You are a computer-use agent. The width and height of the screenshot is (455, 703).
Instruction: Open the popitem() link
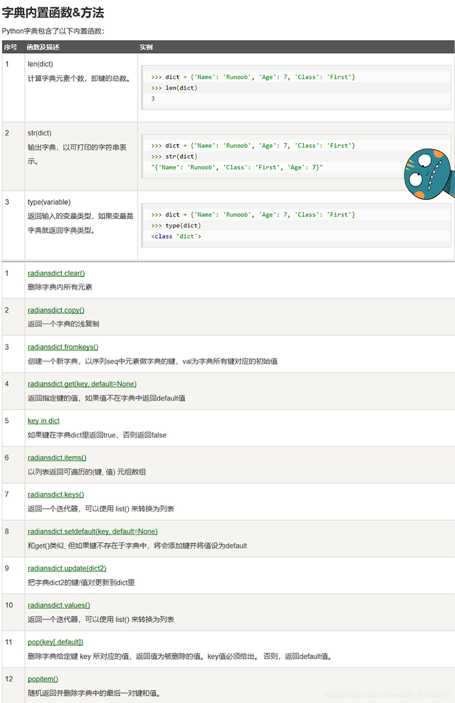pos(43,679)
